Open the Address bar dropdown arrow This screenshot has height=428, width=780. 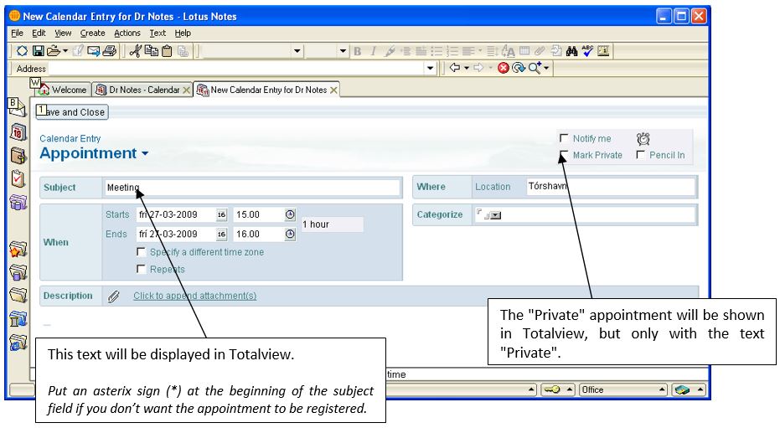point(431,68)
